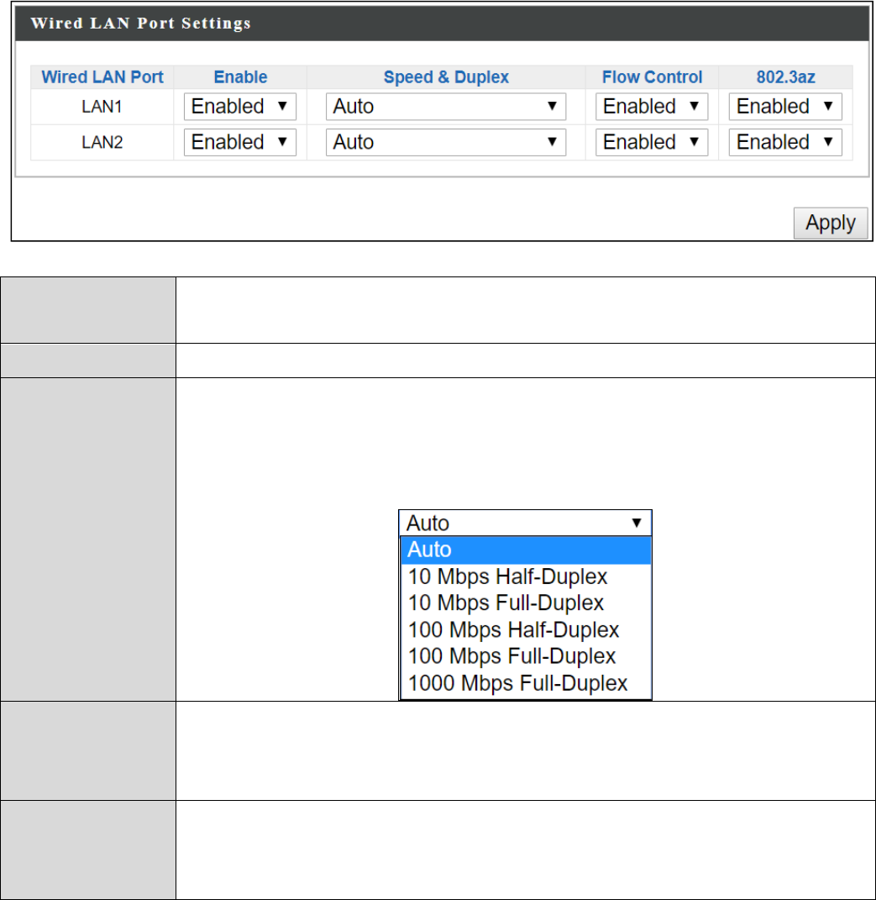Click the 802.3az column header
876x900 pixels.
tap(785, 77)
